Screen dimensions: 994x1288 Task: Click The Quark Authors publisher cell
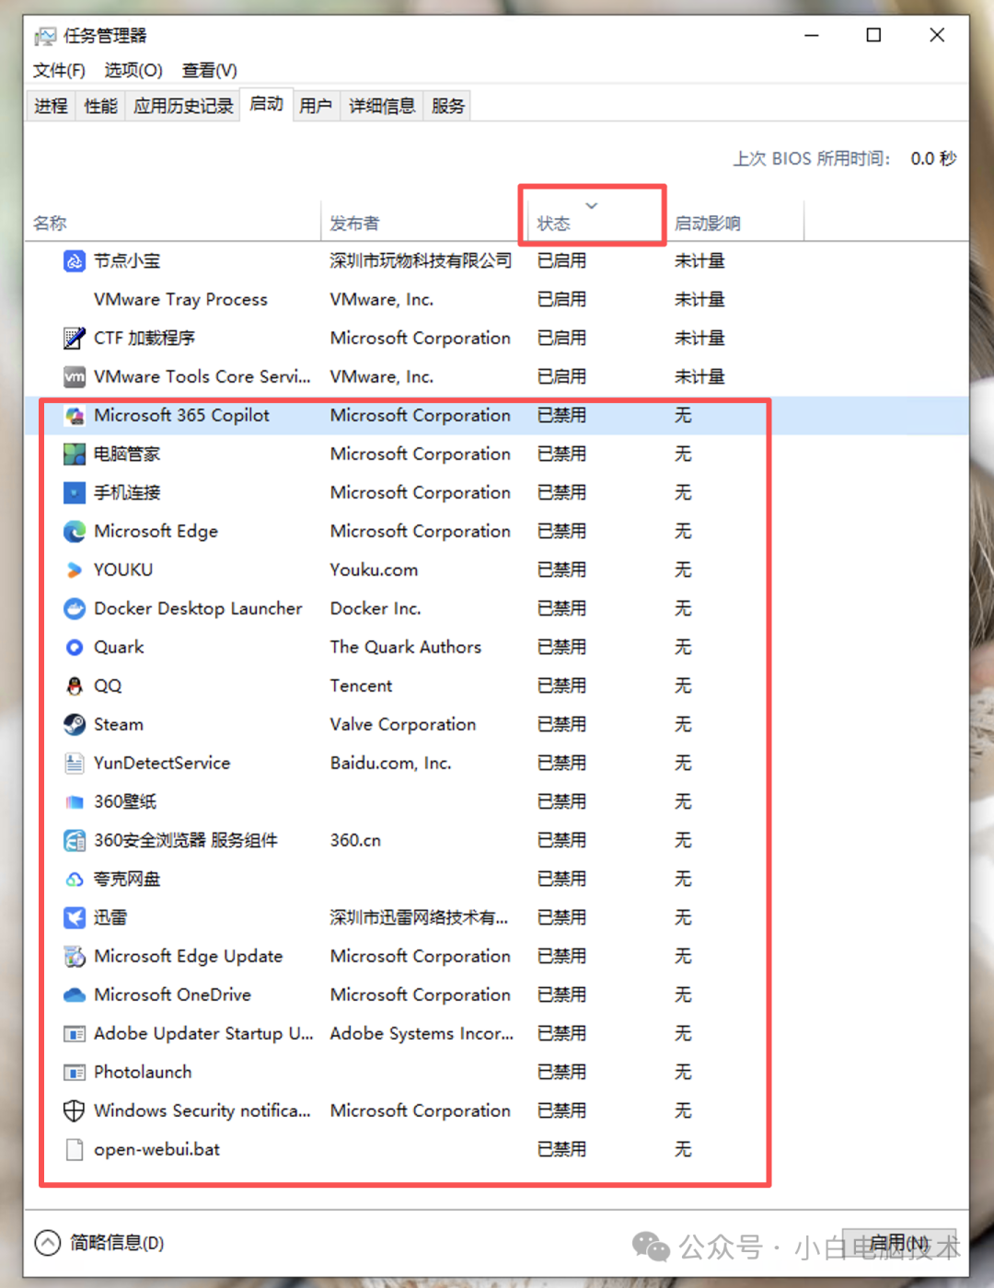tap(406, 648)
